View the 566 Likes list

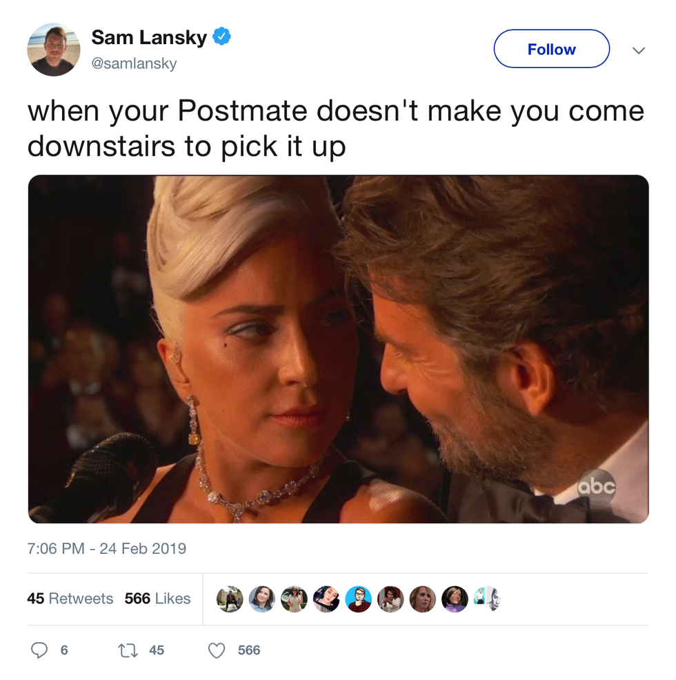[157, 599]
